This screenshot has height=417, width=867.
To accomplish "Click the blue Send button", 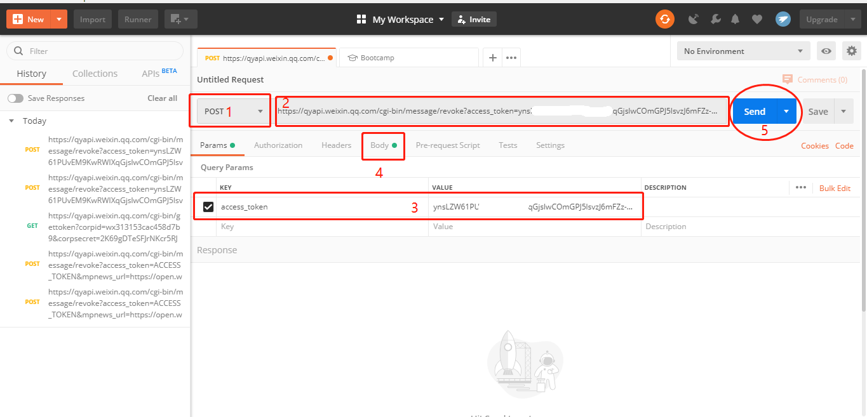I will click(x=755, y=111).
